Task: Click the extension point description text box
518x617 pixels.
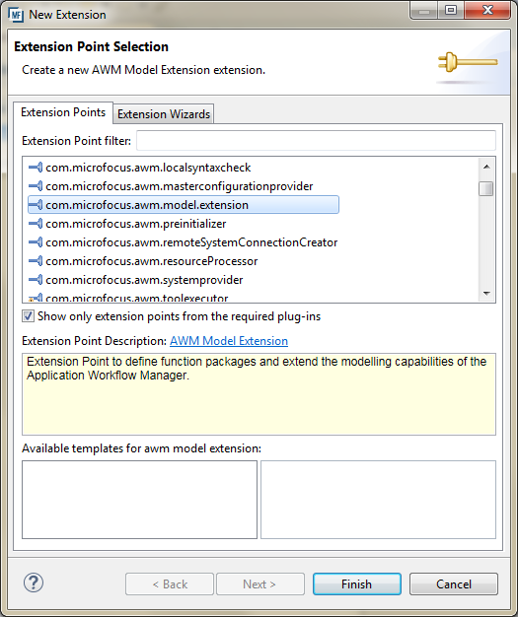Action: (x=259, y=394)
